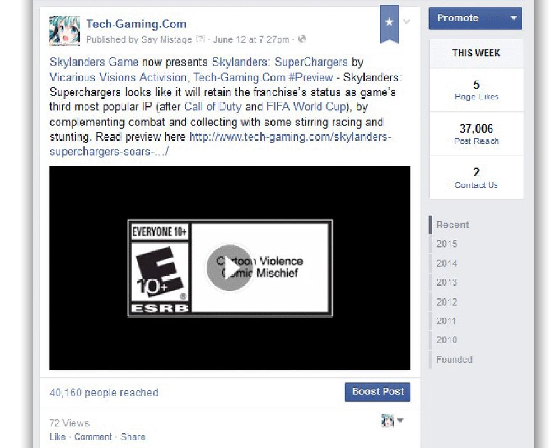This screenshot has height=448, width=560.
Task: Open the Page Likes stat
Action: [x=477, y=90]
